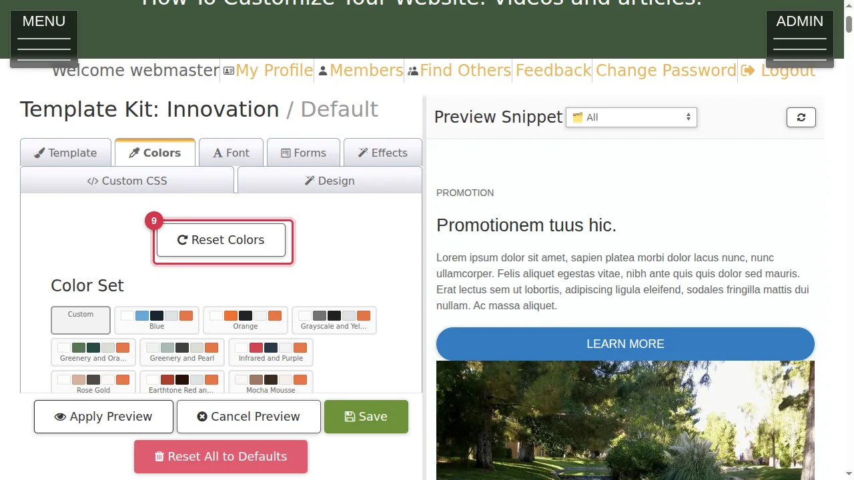Select the Orange color set

[x=246, y=320]
